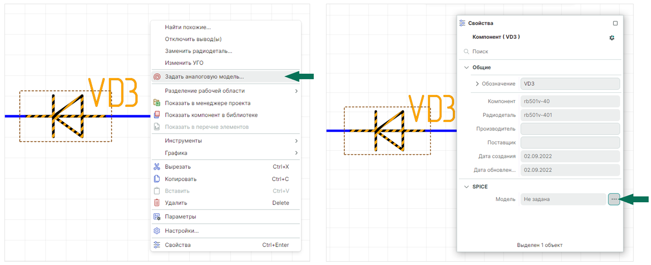
Task: Click the Радиодеталь field rb501v-401
Action: tap(570, 115)
